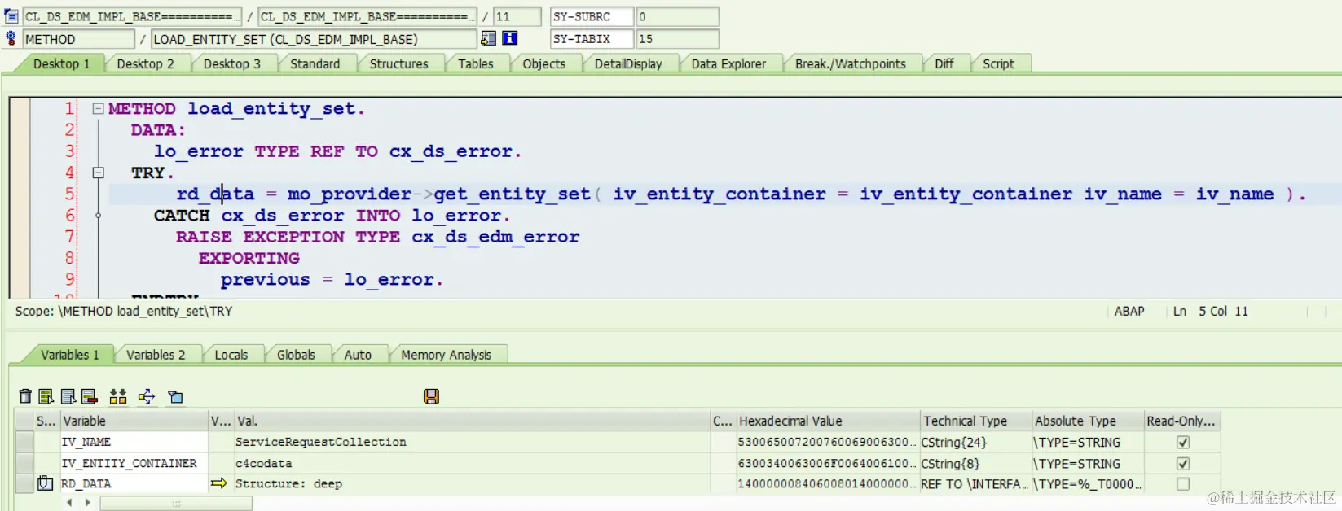1342x511 pixels.
Task: Click the watchpoint icon in RD_DATA row
Action: [x=46, y=483]
